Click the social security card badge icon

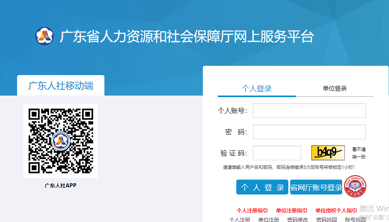(355, 186)
